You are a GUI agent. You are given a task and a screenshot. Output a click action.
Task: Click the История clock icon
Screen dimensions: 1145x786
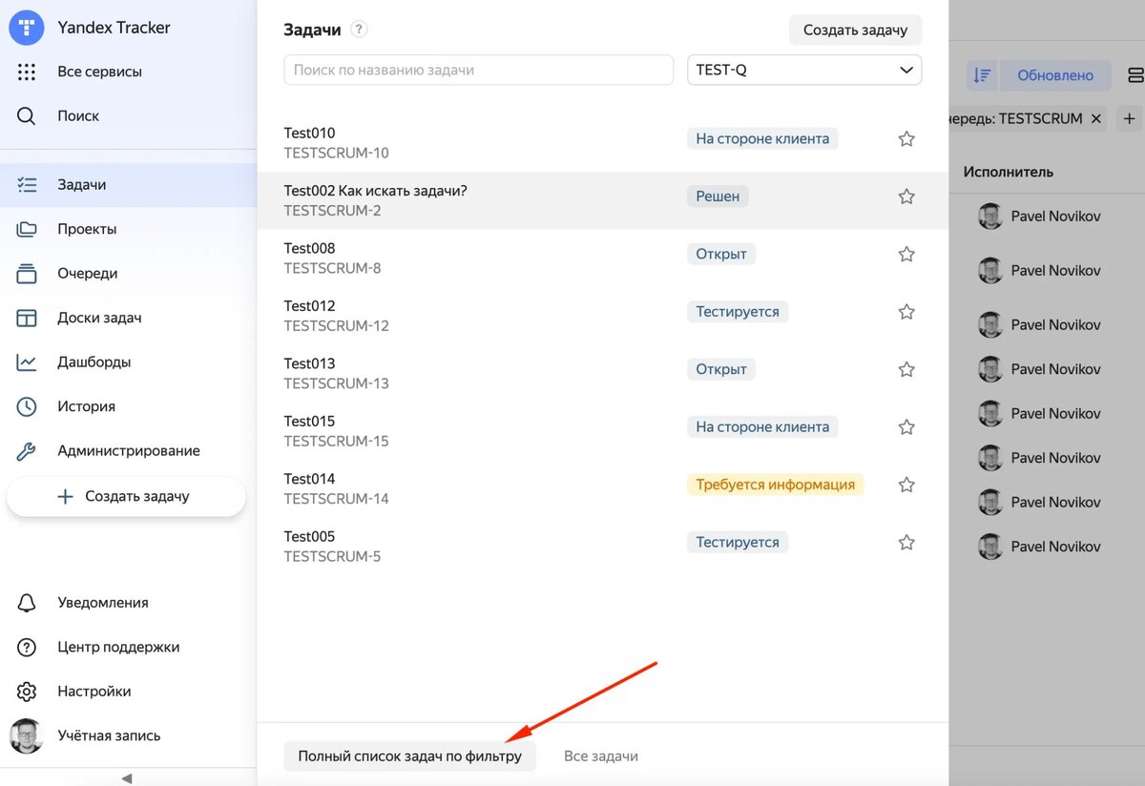coord(27,406)
